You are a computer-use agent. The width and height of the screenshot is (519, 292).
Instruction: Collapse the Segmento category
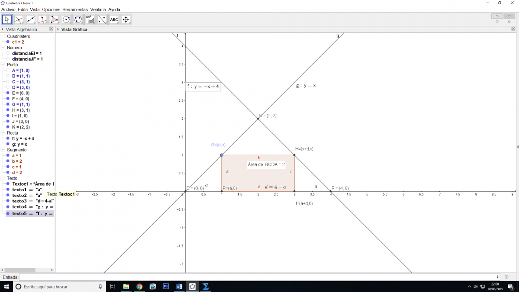(x=3, y=150)
